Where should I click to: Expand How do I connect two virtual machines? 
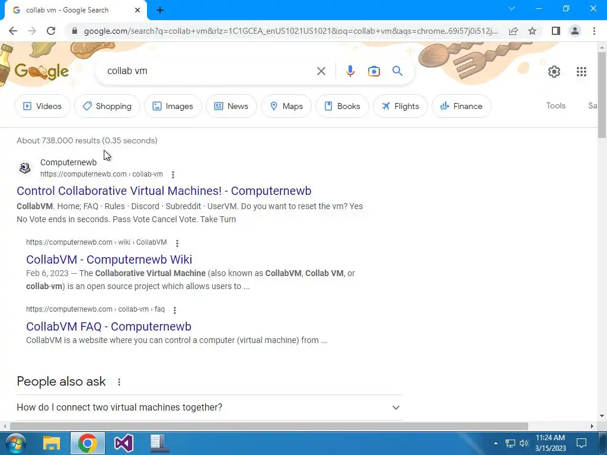point(210,408)
